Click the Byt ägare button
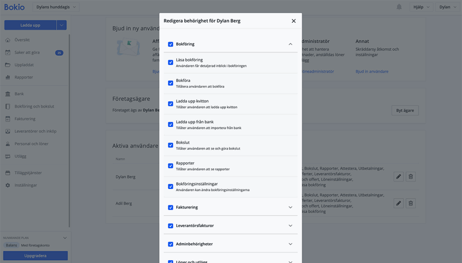 (x=404, y=110)
